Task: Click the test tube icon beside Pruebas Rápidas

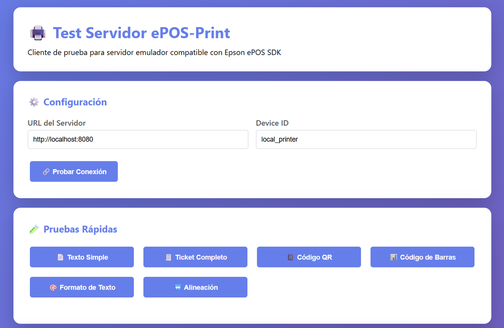Action: pos(34,229)
